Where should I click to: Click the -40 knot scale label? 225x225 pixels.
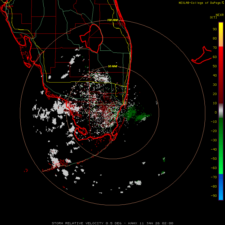[214, 149]
